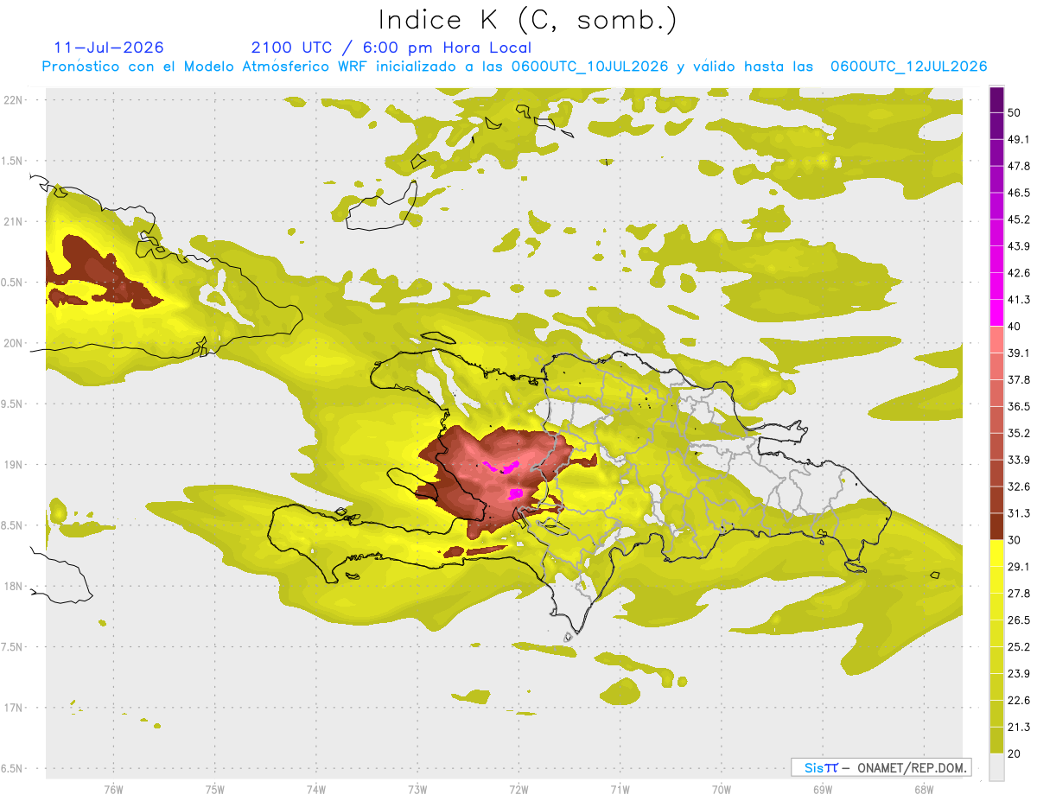The width and height of the screenshot is (1037, 801).
Task: Click the "69W" longitude axis label
Action: [x=822, y=790]
